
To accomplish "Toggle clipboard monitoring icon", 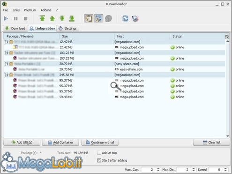I will coord(89,18).
